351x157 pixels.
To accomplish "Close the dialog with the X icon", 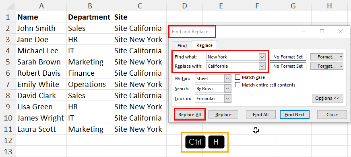I will 341,31.
